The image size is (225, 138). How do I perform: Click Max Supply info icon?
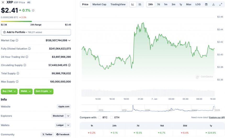coord(17,81)
